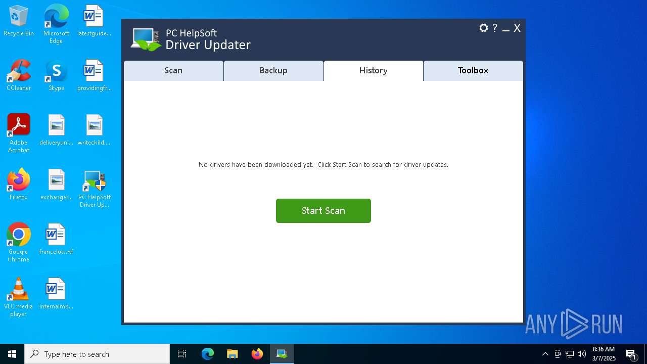The image size is (647, 364).
Task: Open the notification center icon
Action: click(631, 354)
